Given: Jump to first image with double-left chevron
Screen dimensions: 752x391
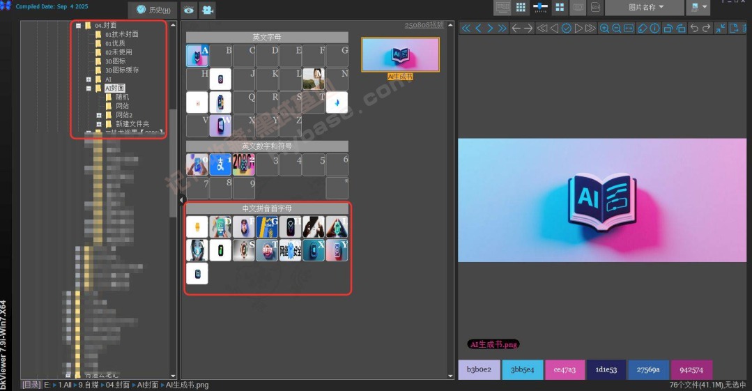Looking at the screenshot, I should pyautogui.click(x=466, y=29).
